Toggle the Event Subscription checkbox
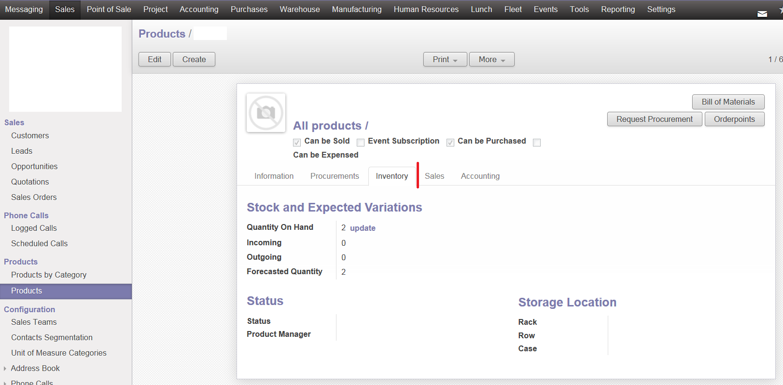 pyautogui.click(x=361, y=143)
